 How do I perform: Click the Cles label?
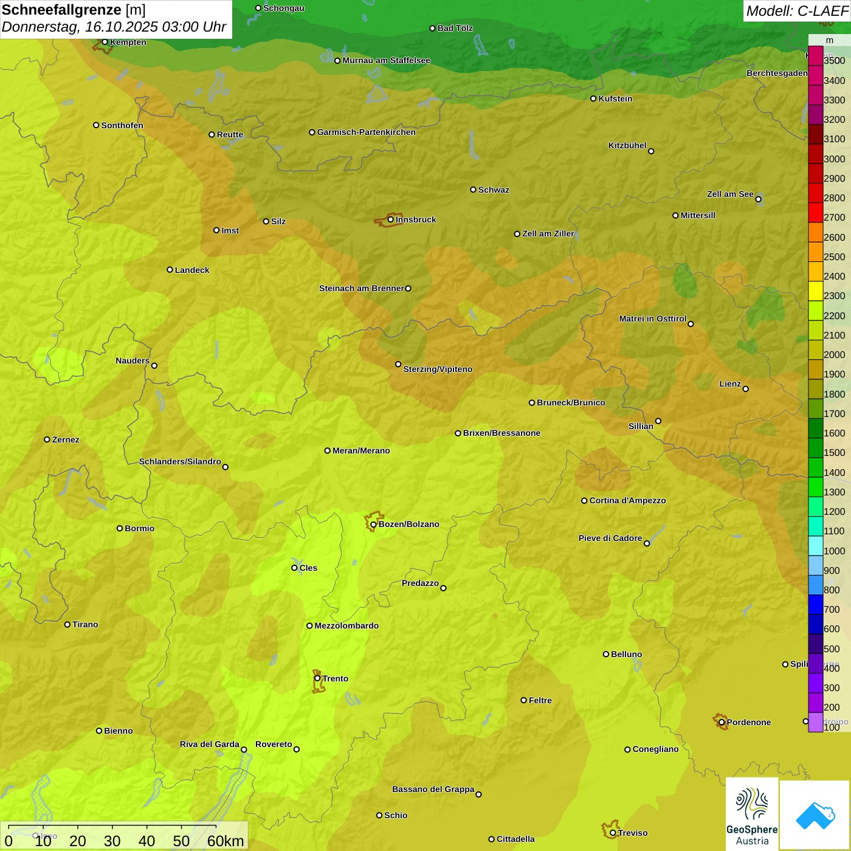coord(308,568)
